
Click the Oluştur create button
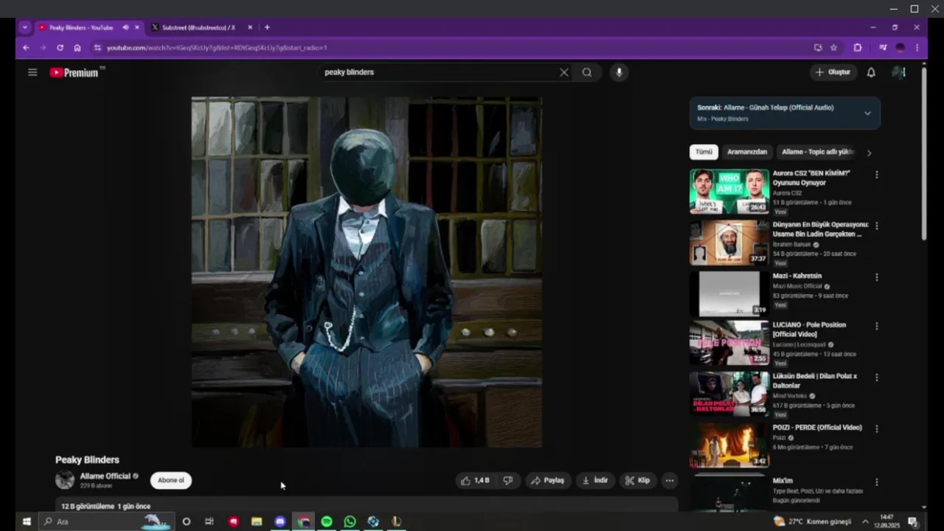[833, 72]
